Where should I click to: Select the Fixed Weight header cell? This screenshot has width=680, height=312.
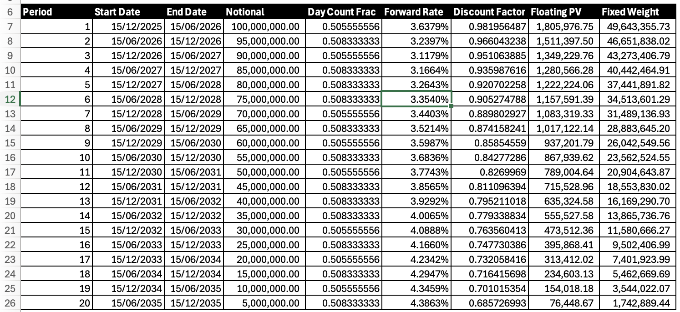629,12
